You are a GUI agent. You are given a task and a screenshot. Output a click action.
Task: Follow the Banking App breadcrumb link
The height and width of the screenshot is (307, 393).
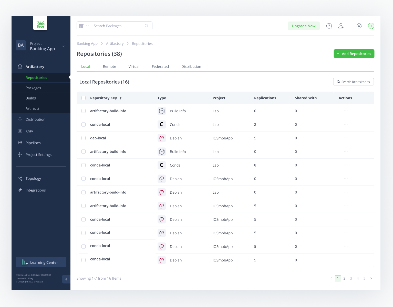87,43
